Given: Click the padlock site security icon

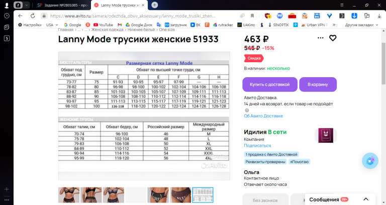Looking at the screenshot, I should [x=44, y=16].
